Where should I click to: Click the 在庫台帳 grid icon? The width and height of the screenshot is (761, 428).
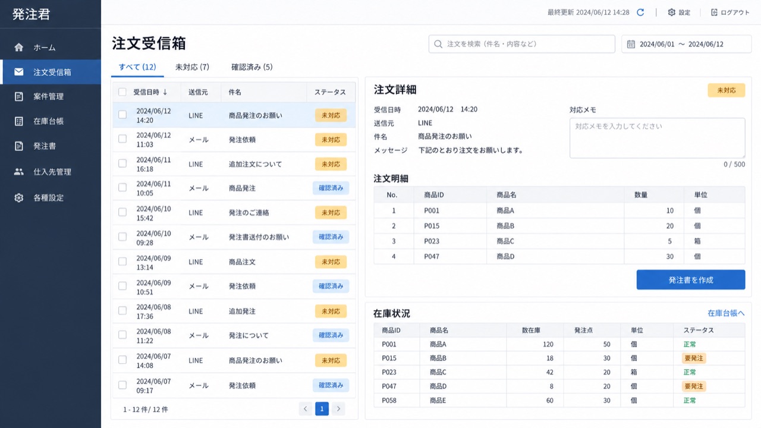tap(19, 121)
